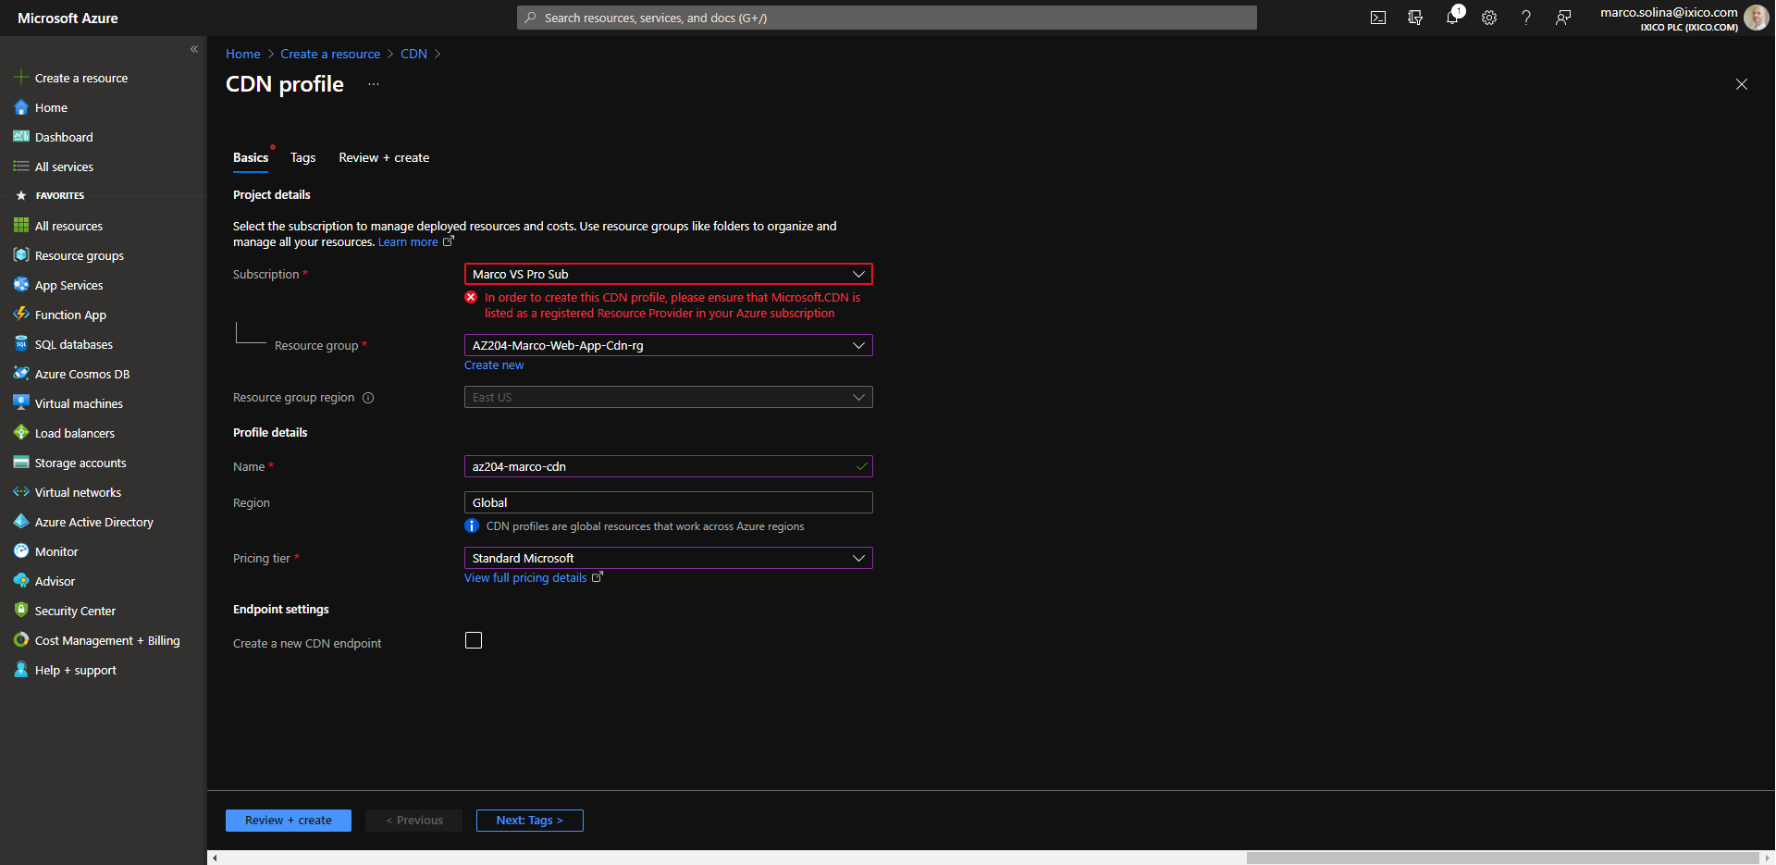Click the Storage accounts icon
The image size is (1776, 865).
21,463
